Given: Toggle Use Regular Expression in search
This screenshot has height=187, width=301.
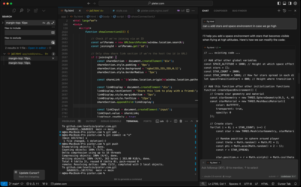Looking at the screenshot, I should click(x=53, y=23).
